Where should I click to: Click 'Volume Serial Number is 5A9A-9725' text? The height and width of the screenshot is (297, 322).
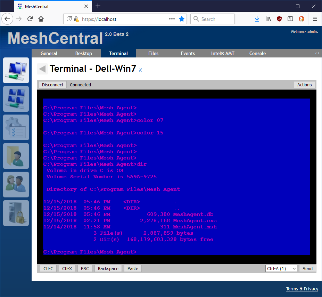point(101,177)
